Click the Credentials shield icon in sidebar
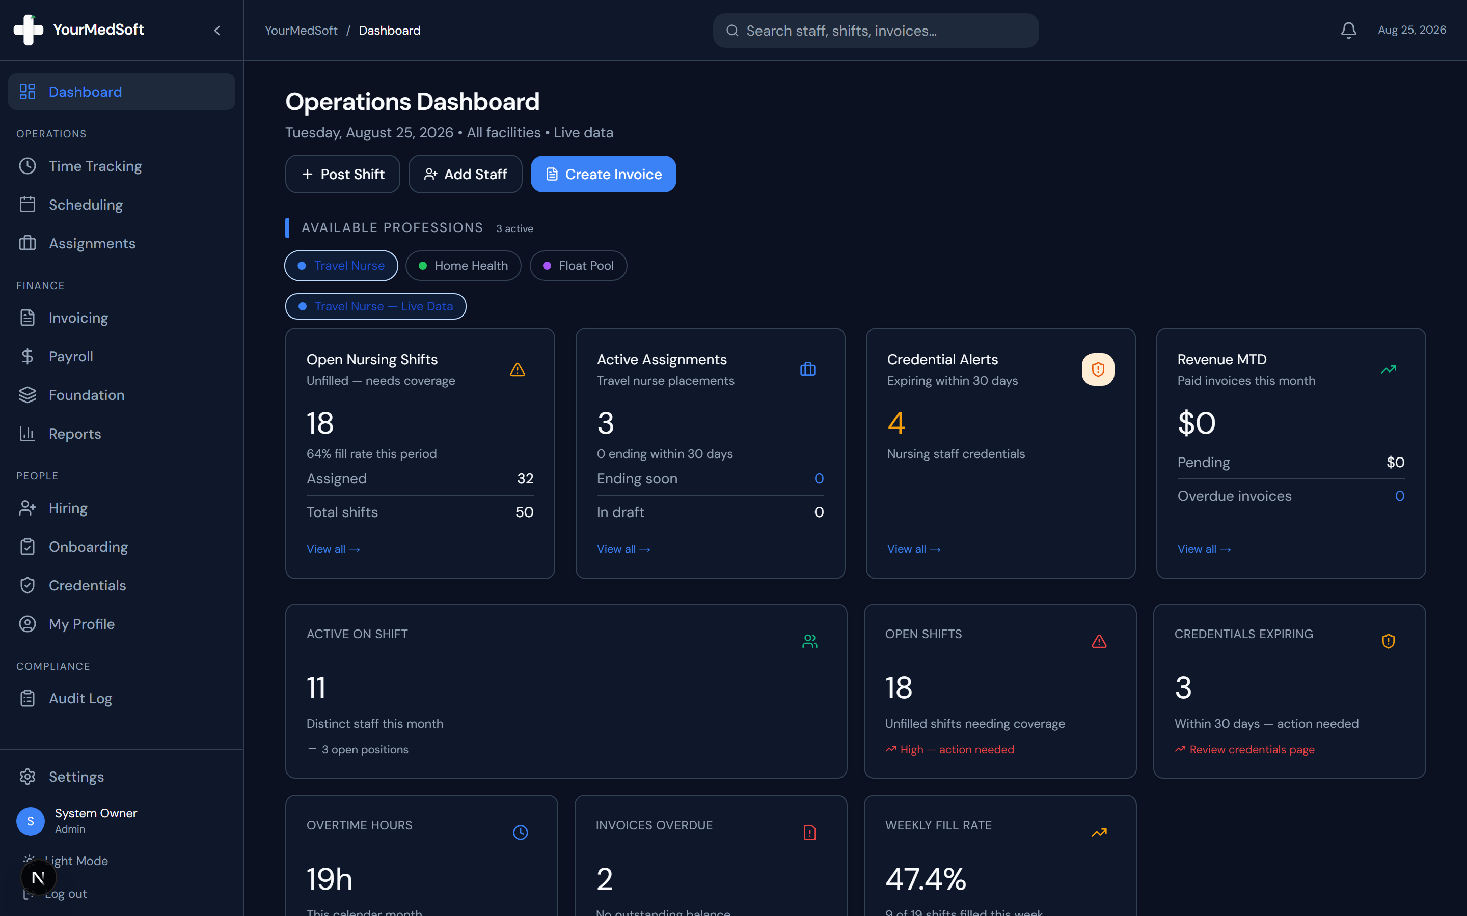 pos(28,585)
